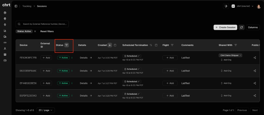The image size is (264, 115).
Task: Open the Status column filter
Action: [x=67, y=45]
